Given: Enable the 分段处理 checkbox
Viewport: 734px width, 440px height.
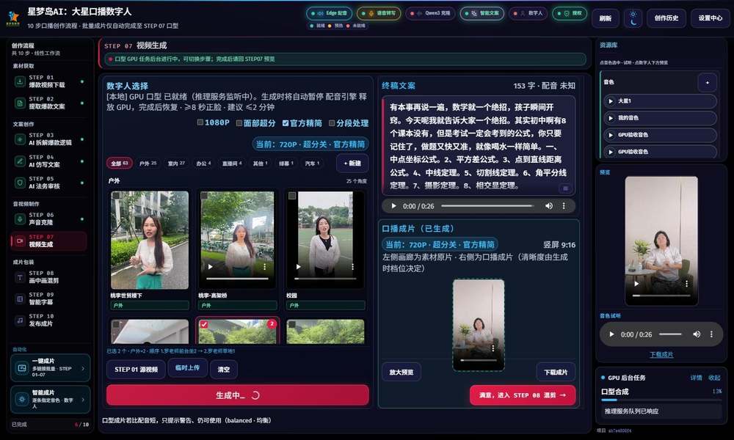Looking at the screenshot, I should click(332, 123).
